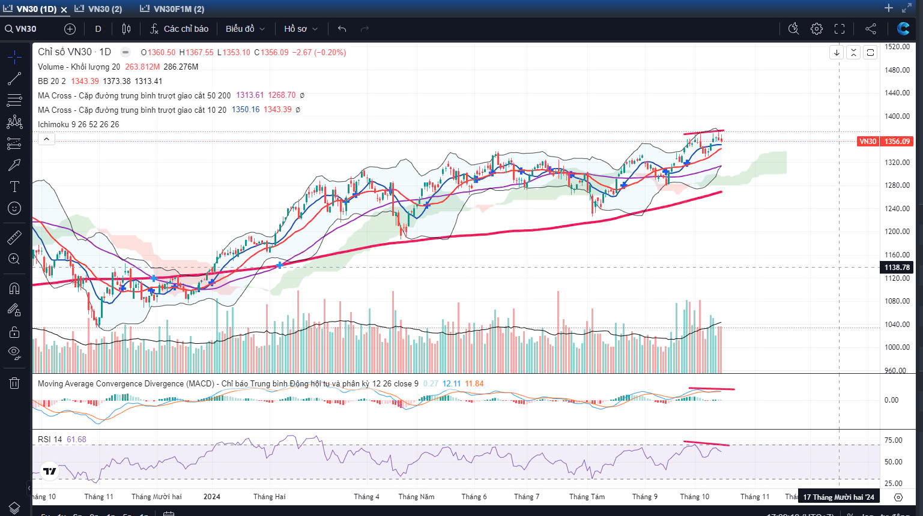923x516 pixels.
Task: Select the trend line drawing tool
Action: tap(14, 79)
